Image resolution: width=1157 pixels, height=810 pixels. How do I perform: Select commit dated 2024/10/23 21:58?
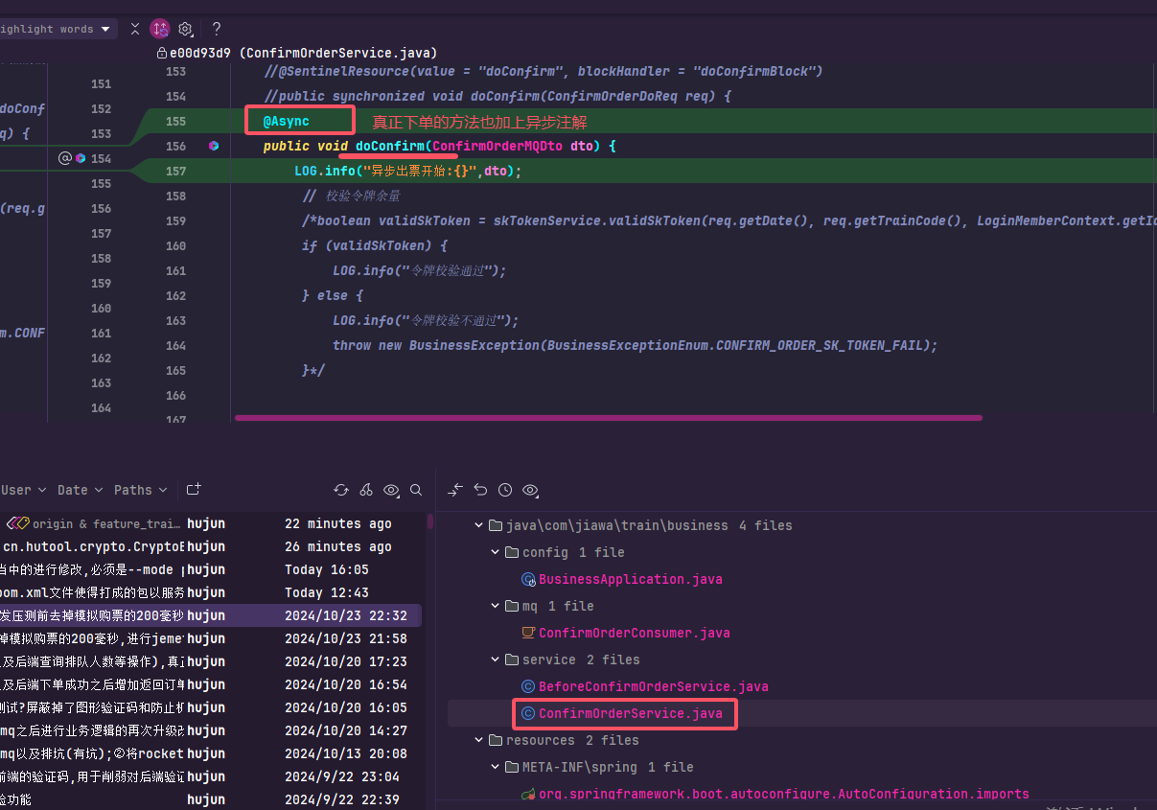click(x=211, y=638)
